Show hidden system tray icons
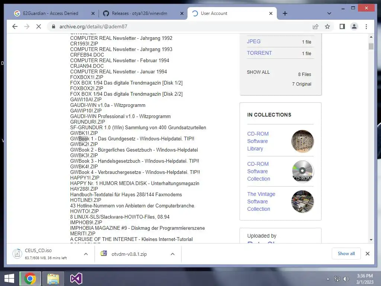 coord(328,279)
